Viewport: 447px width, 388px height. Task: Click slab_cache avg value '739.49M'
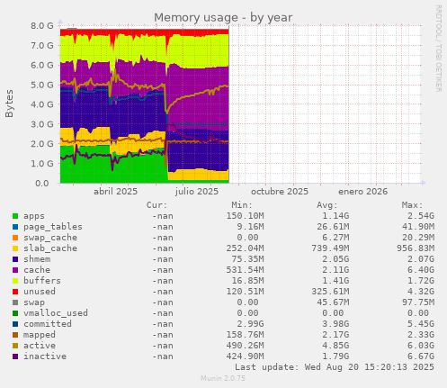(x=330, y=248)
